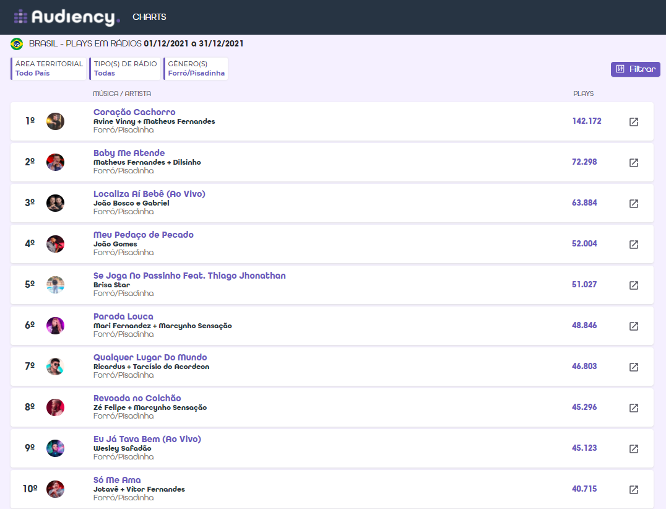Open the song Eu Já Tava Bem (Ao Vivo)
The width and height of the screenshot is (666, 509).
click(147, 439)
